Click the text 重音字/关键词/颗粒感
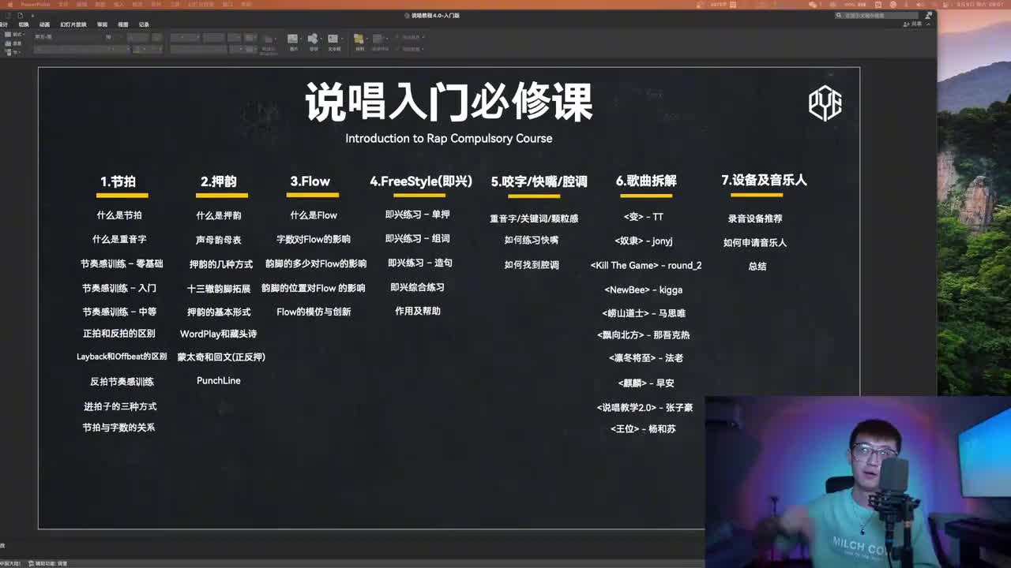Image resolution: width=1011 pixels, height=568 pixels. (x=534, y=219)
